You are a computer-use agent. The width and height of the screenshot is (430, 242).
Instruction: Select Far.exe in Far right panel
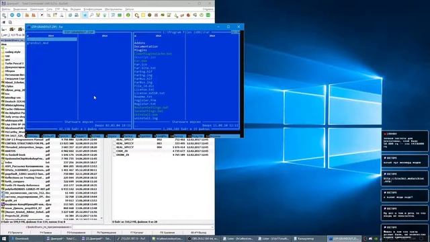(140, 61)
